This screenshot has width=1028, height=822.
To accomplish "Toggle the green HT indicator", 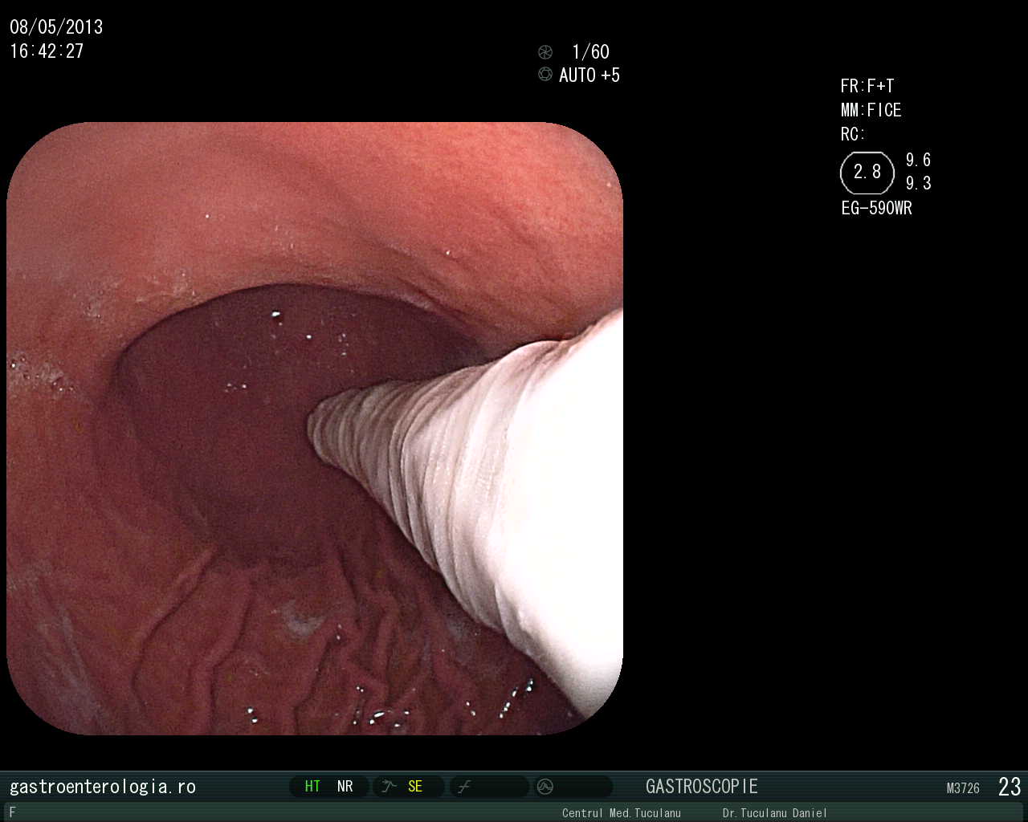I will point(312,787).
